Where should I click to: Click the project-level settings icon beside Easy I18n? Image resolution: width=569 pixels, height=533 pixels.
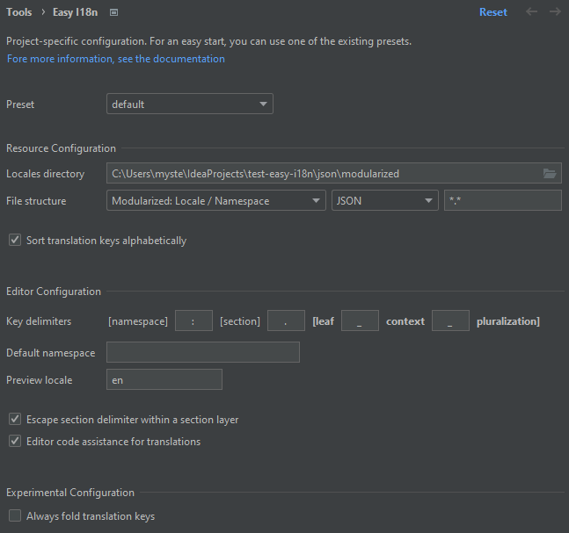[113, 12]
